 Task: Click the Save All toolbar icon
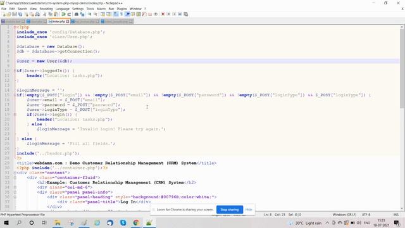coord(20,14)
